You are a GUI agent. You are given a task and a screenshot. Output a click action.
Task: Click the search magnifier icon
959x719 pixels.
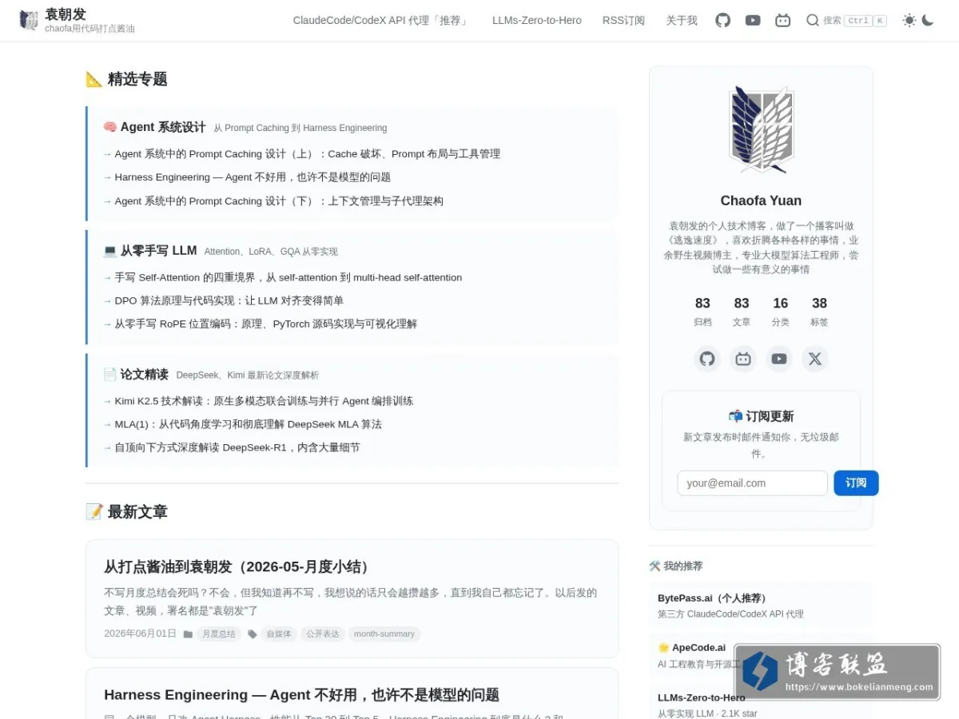pyautogui.click(x=813, y=20)
